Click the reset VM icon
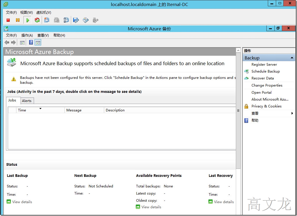The image size is (297, 216). click(x=37, y=20)
